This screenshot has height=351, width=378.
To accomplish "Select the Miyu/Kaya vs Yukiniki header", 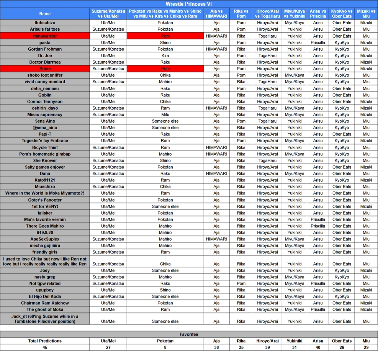I will [x=295, y=14].
